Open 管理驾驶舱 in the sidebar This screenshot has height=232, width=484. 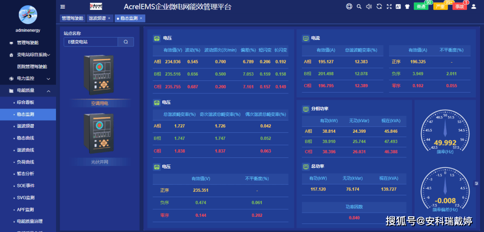[x=28, y=43]
